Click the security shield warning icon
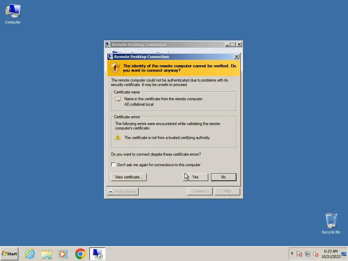The width and height of the screenshot is (348, 261). (115, 68)
